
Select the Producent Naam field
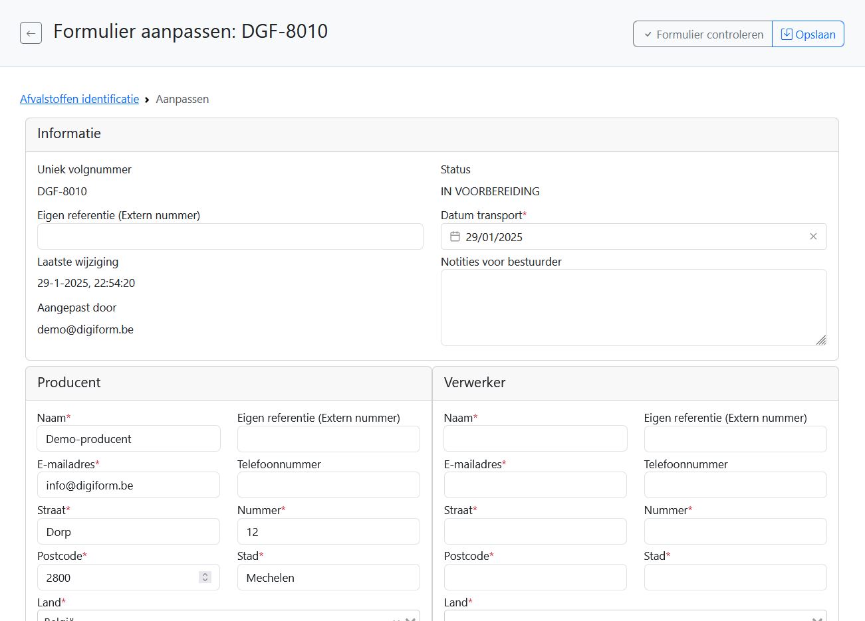128,439
